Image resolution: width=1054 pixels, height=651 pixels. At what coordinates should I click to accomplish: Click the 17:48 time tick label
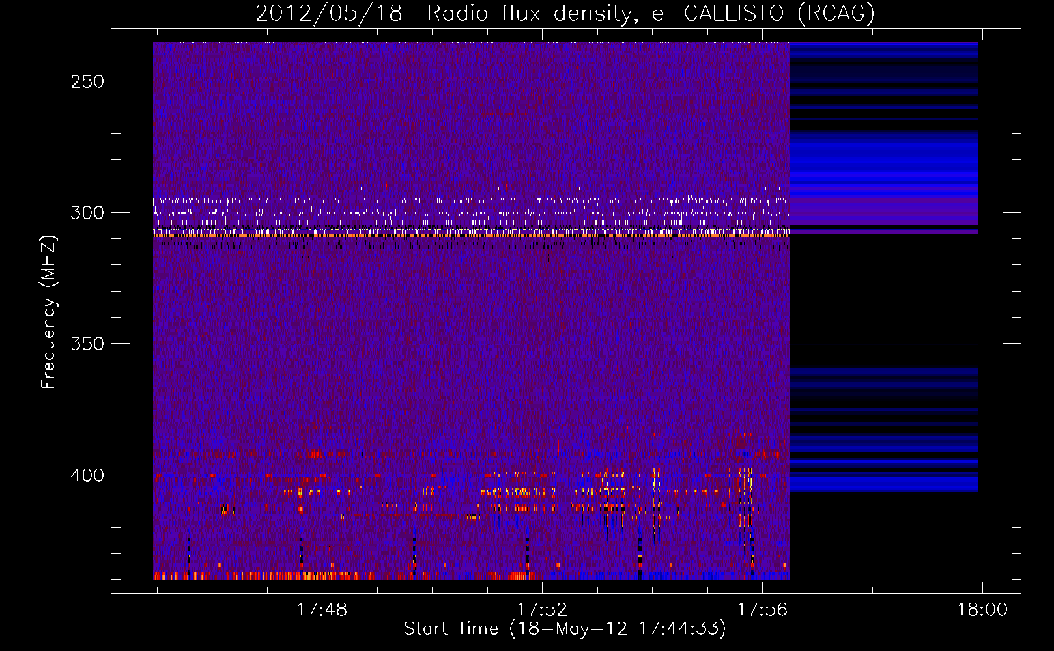click(x=322, y=610)
